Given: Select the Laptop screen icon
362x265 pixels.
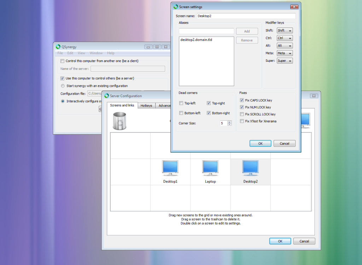Looking at the screenshot, I should [210, 168].
